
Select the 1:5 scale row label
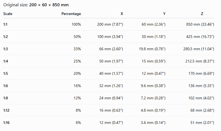pos(5,74)
